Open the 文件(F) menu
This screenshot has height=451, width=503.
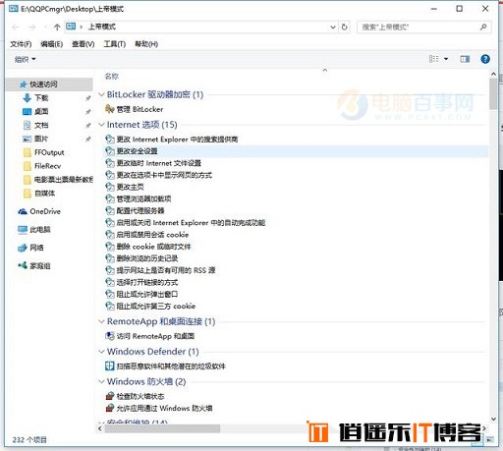click(21, 44)
